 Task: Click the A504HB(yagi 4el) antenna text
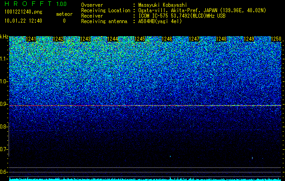(x=160, y=21)
